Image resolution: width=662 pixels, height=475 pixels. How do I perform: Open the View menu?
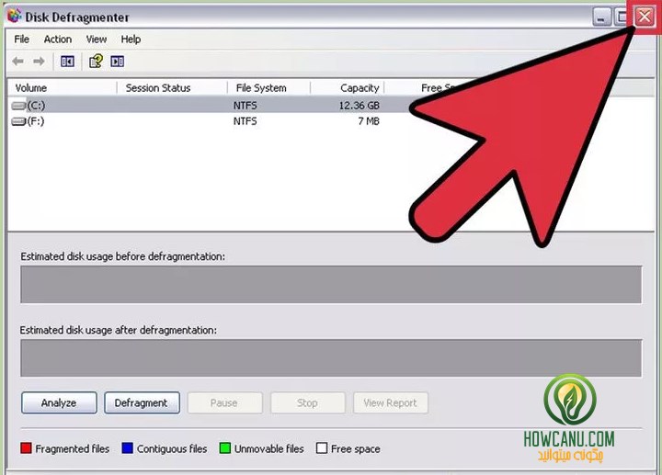click(97, 40)
